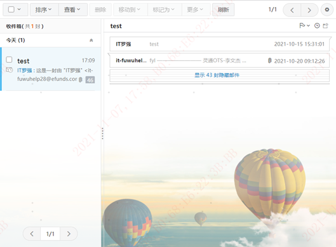Viewport: 336px width, 247px height.
Task: Tick the select-all checkbox in toolbar
Action: (x=11, y=10)
